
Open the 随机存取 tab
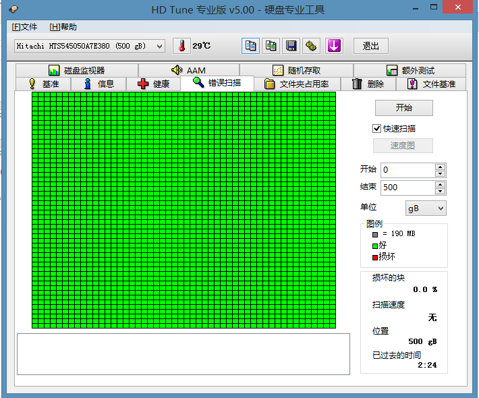296,71
